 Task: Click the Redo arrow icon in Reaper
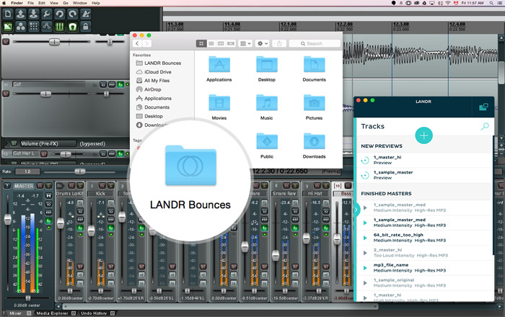72,14
